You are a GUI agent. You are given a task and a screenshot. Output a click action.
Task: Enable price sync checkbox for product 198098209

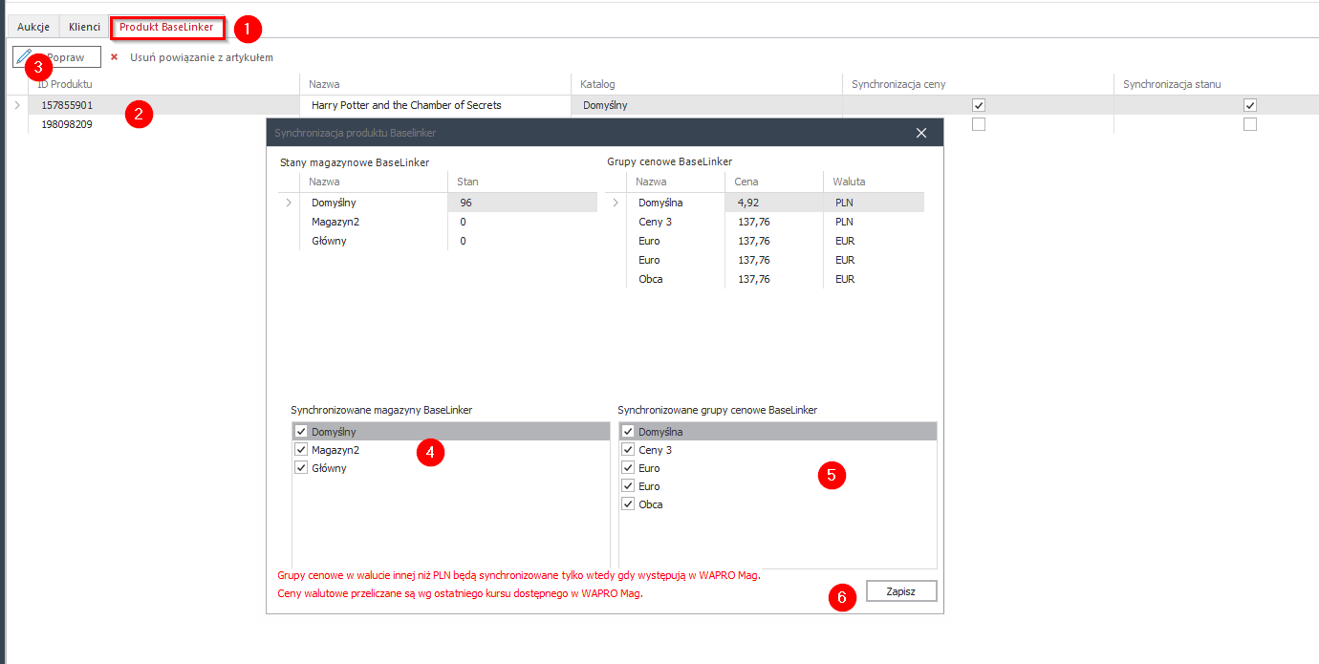click(978, 124)
